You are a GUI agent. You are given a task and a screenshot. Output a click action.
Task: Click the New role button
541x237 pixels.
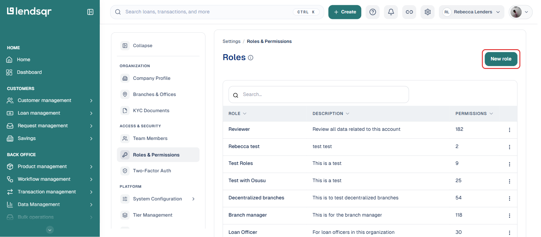[x=501, y=59]
